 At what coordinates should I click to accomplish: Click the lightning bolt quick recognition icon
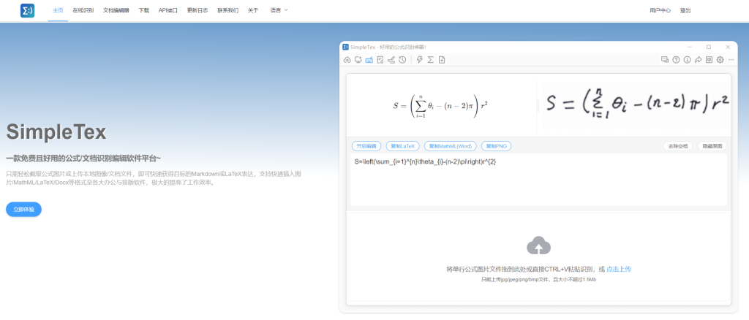pos(420,60)
